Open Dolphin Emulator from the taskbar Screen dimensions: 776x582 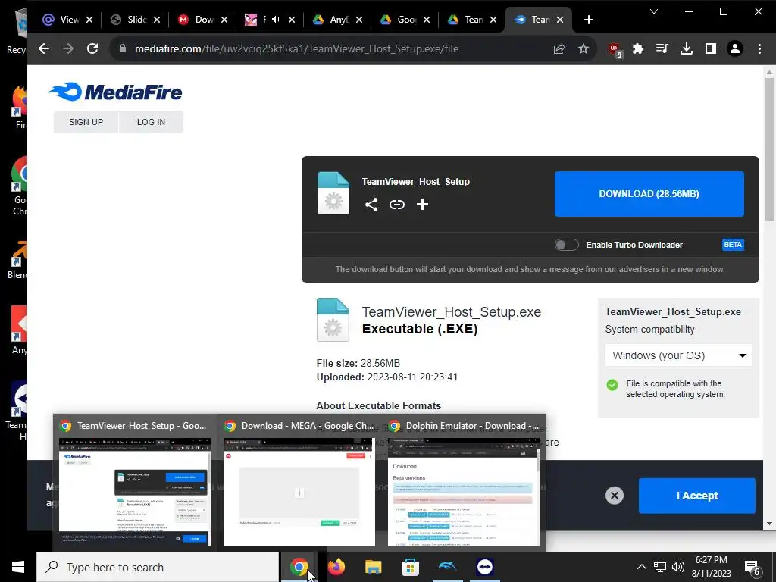click(x=447, y=567)
